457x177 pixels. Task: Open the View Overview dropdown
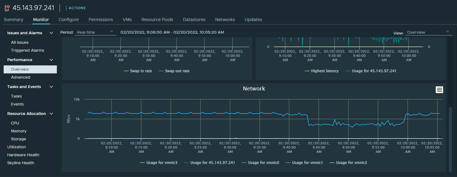click(429, 32)
